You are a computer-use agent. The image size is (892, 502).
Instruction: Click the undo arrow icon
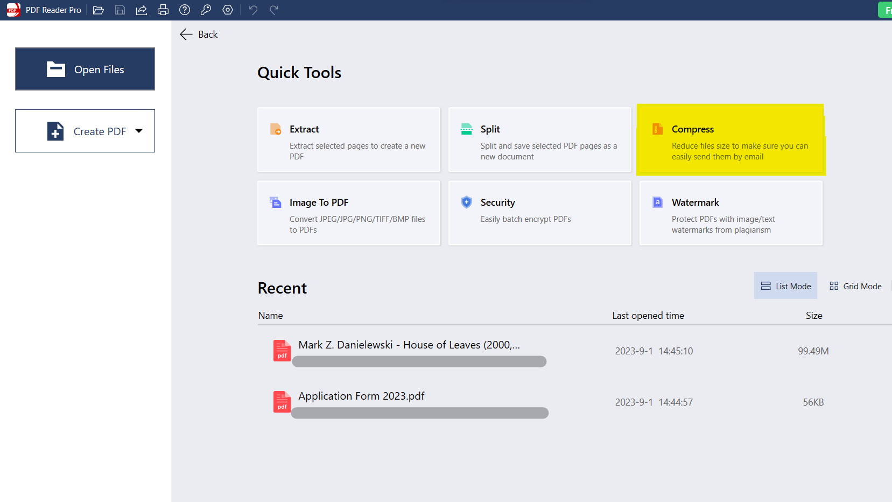[253, 10]
